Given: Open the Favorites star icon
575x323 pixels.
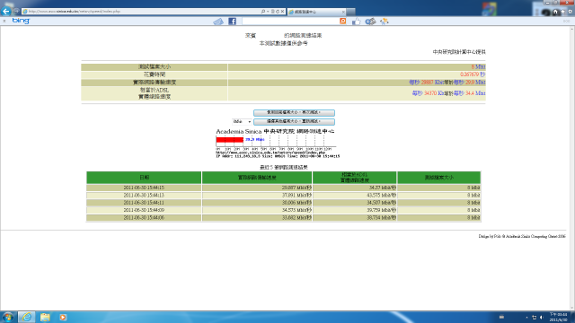Looking at the screenshot, I should pos(563,12).
